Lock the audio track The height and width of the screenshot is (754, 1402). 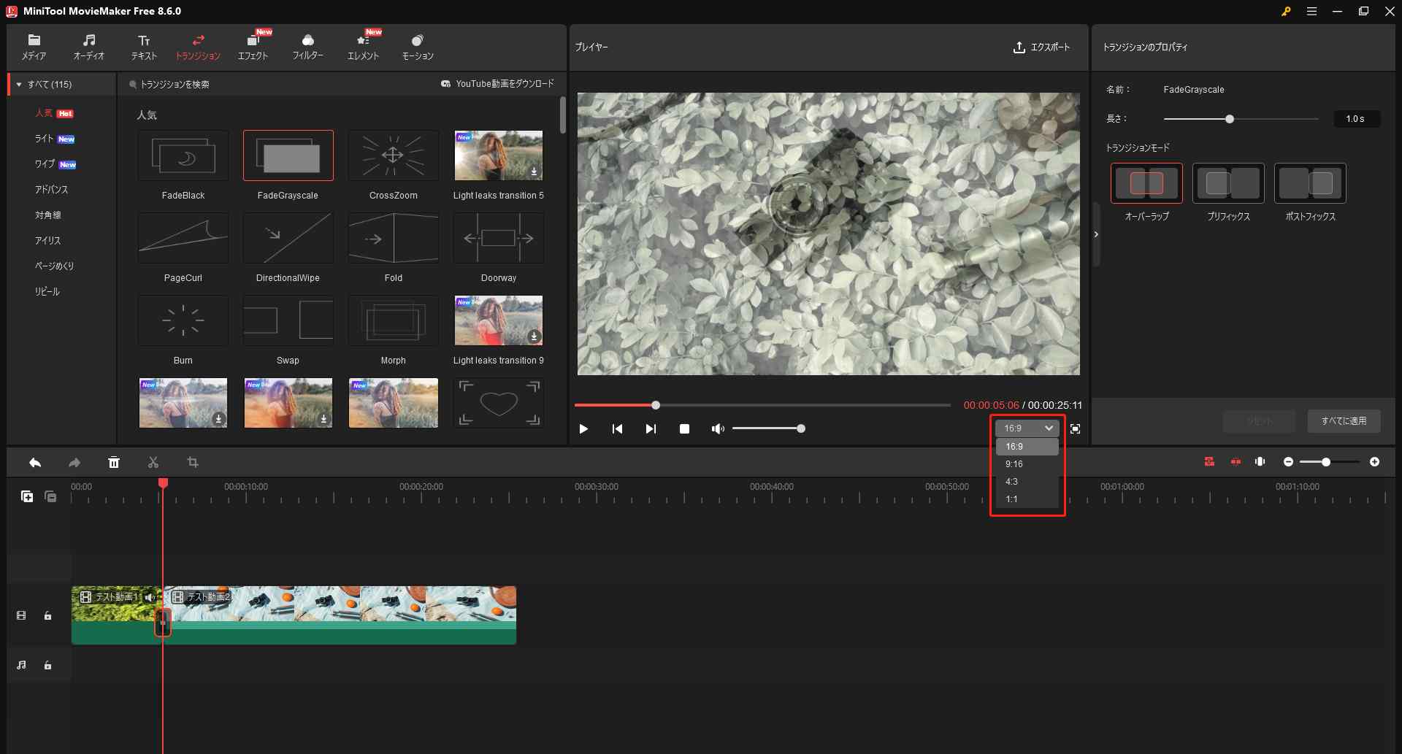(x=47, y=665)
